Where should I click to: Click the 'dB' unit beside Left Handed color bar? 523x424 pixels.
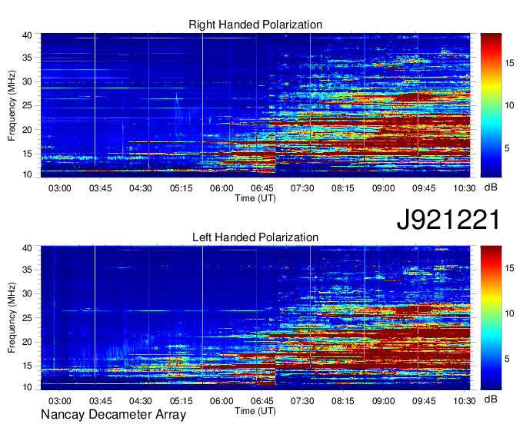pos(491,399)
